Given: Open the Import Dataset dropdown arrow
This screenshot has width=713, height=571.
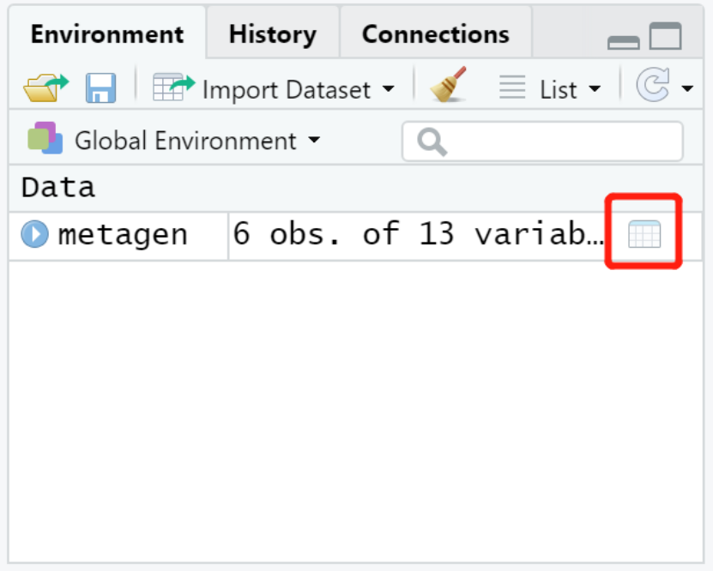Looking at the screenshot, I should (x=389, y=89).
